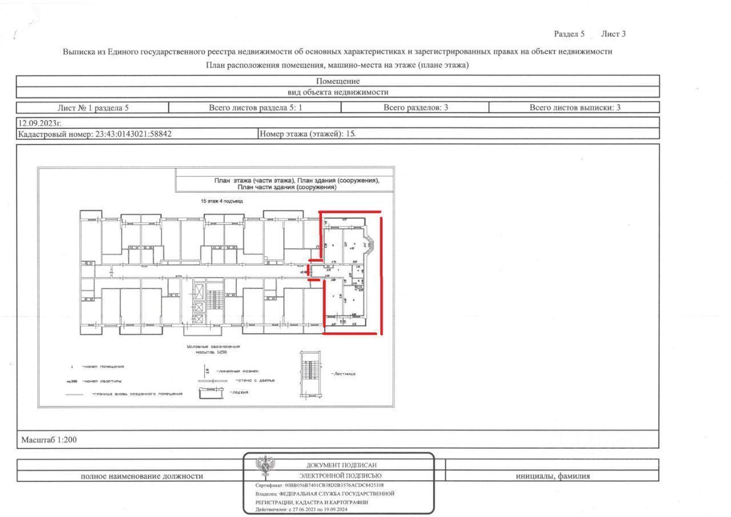Click the "полное наименование должности" field

(x=142, y=476)
